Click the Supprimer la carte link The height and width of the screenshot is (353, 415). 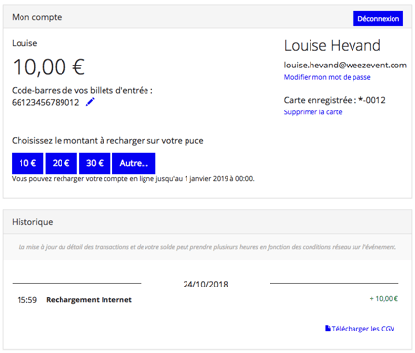point(312,112)
